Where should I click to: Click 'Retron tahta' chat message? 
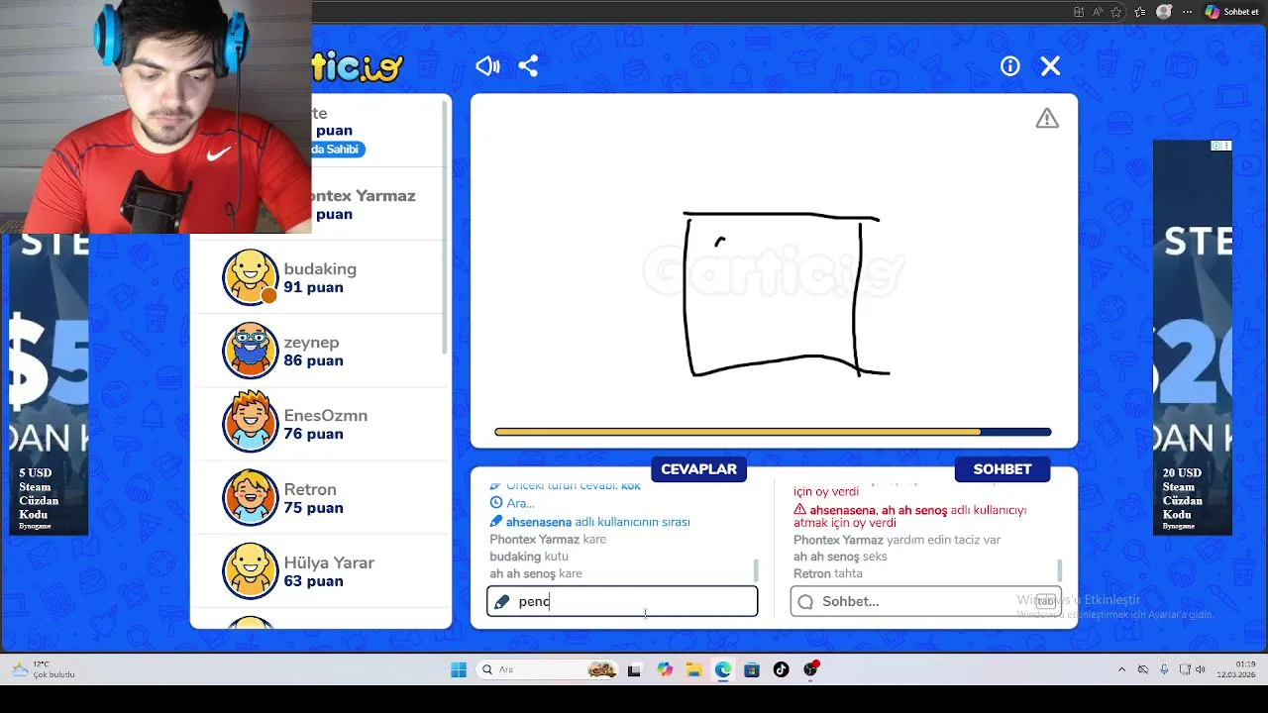tap(828, 573)
